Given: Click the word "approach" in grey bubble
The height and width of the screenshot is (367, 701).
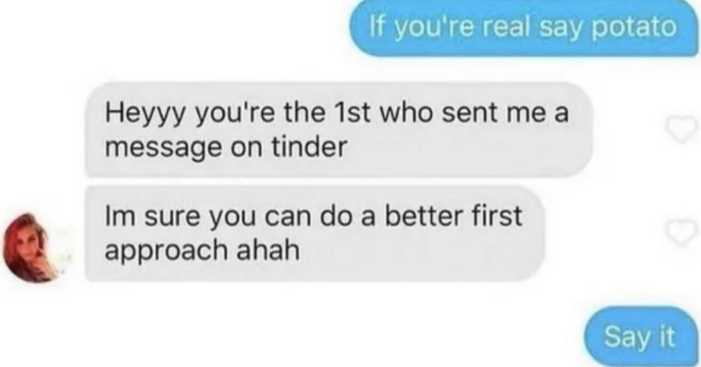Looking at the screenshot, I should pyautogui.click(x=166, y=251).
